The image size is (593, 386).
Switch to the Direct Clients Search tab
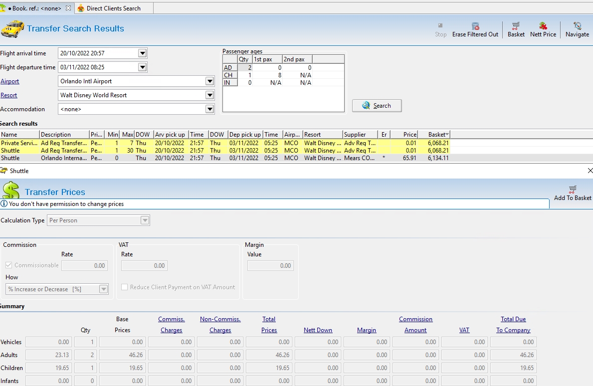[113, 8]
